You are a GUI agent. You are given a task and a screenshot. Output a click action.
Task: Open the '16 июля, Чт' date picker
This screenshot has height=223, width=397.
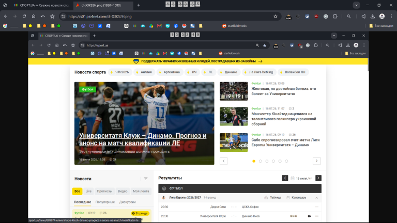[301, 179]
